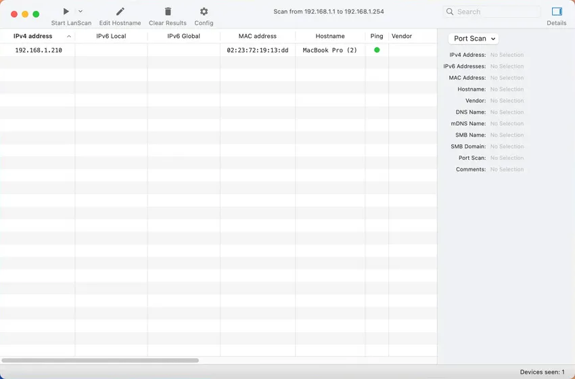This screenshot has height=379, width=575.
Task: Click the horizontal scrollbar at table bottom
Action: pos(100,360)
